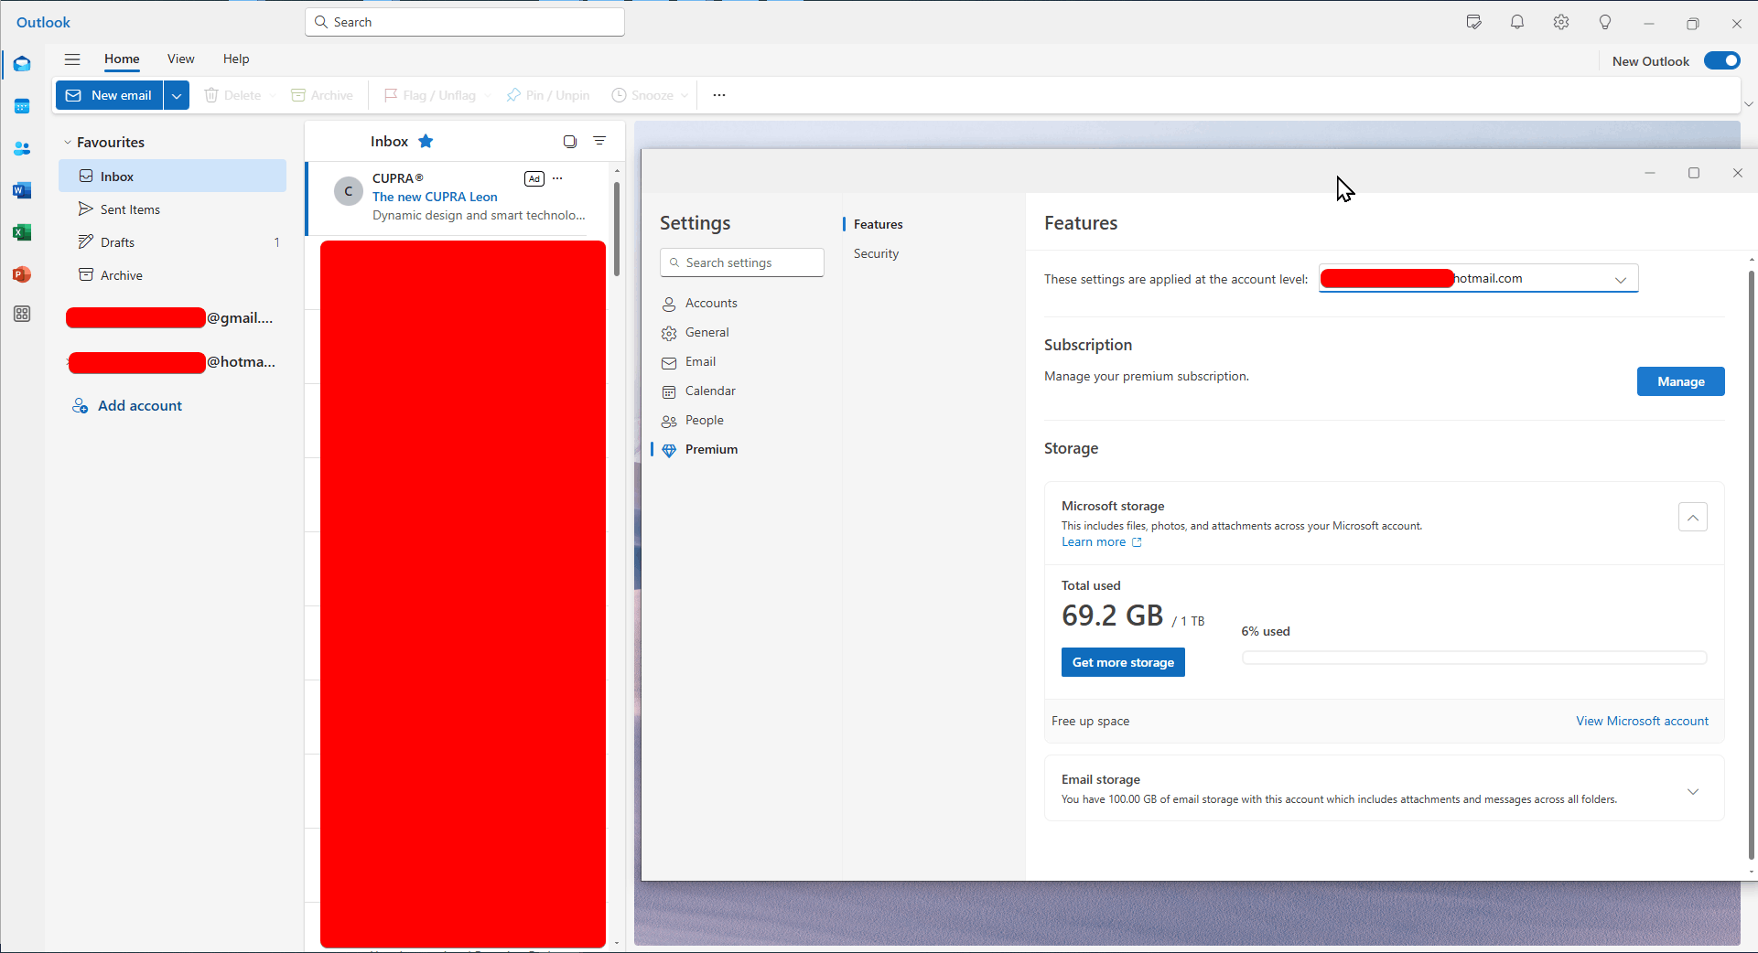The image size is (1758, 953).
Task: Launch PowerPoint from the left rail
Action: click(x=22, y=274)
